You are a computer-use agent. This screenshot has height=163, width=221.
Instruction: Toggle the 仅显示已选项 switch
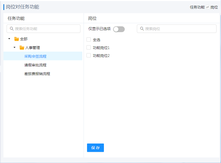click(119, 29)
